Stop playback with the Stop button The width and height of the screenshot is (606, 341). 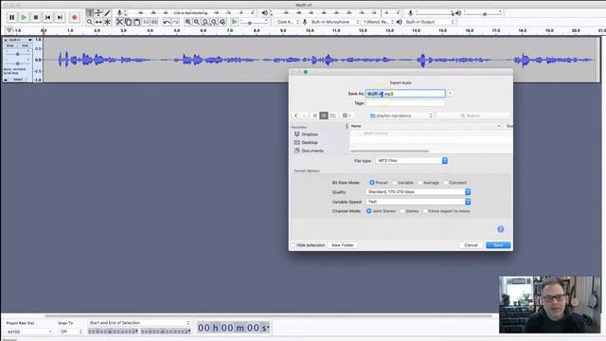pos(36,17)
